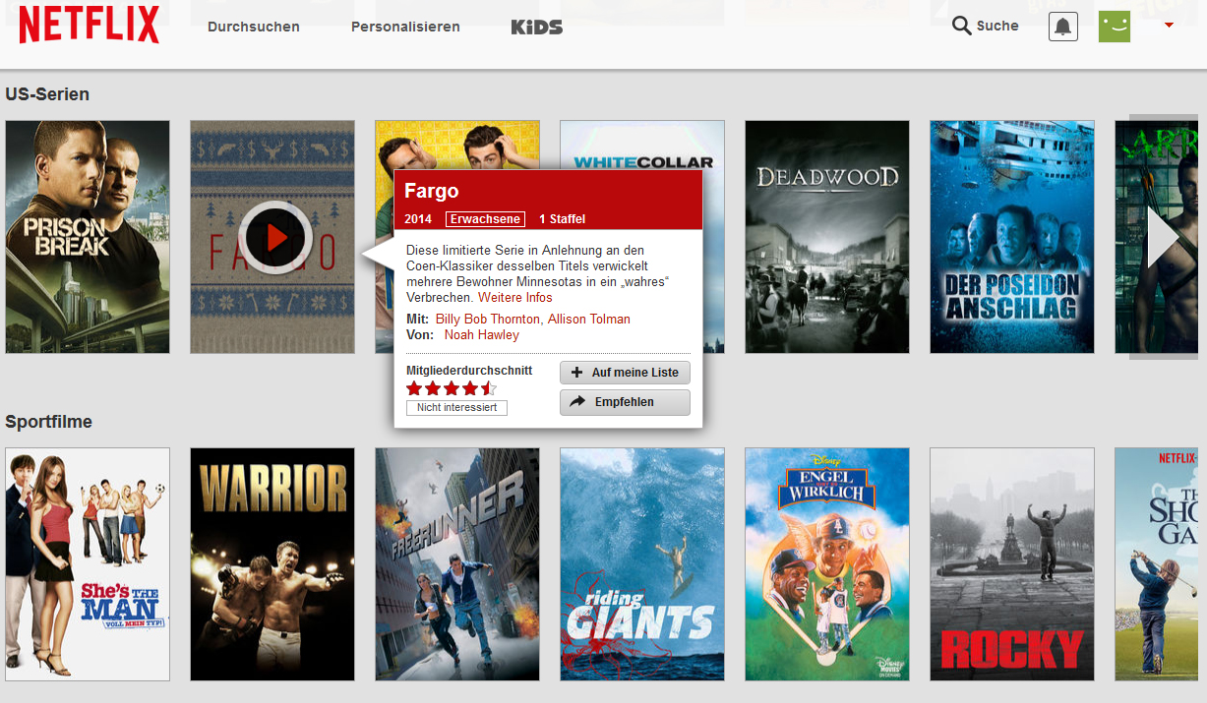Open the Weitere Infos link
The height and width of the screenshot is (703, 1207).
point(515,298)
